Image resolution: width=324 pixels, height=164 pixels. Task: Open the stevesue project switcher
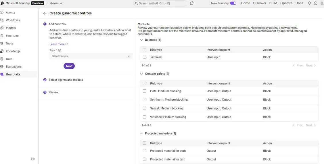click(x=57, y=3)
